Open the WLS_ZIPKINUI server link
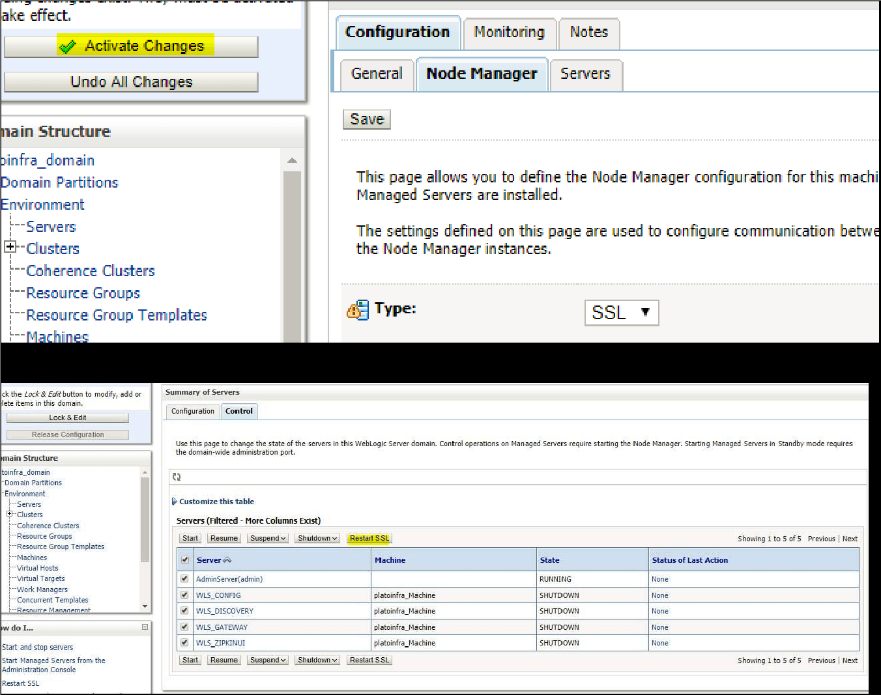Viewport: 881px width, 695px height. click(221, 643)
